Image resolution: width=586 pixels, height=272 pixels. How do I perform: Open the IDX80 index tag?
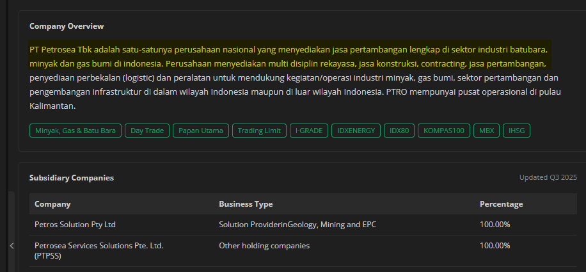pos(399,131)
